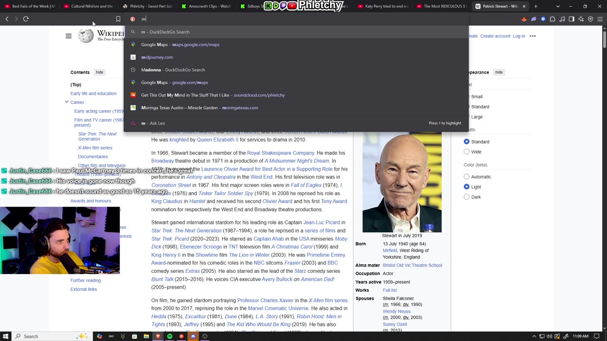Select the Wide width radio button
Image resolution: width=607 pixels, height=341 pixels.
[467, 152]
